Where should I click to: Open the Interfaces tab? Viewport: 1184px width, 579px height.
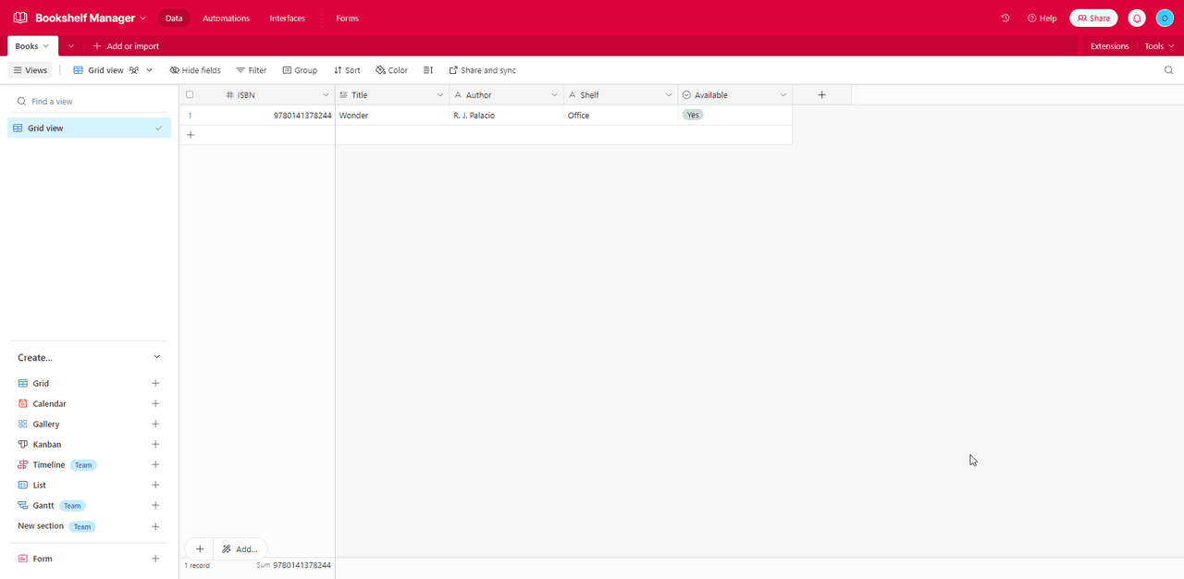[x=287, y=18]
